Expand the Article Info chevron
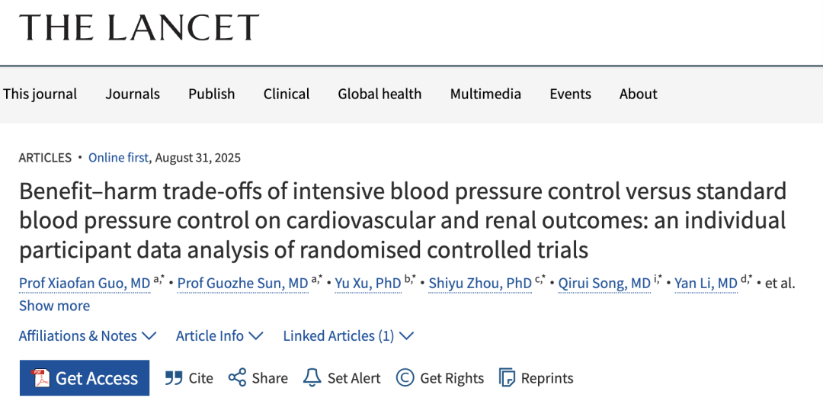823x401 pixels. [255, 336]
